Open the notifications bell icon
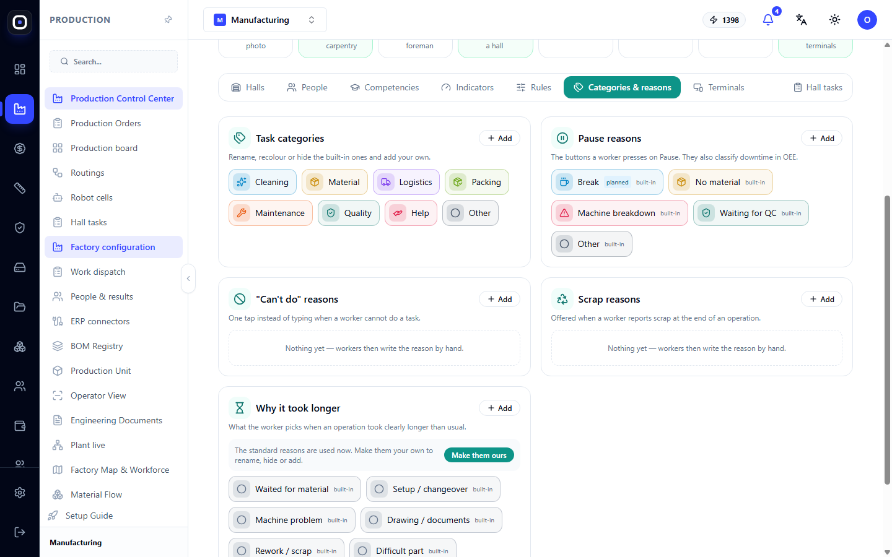Screen dimensions: 892x557 tap(768, 20)
